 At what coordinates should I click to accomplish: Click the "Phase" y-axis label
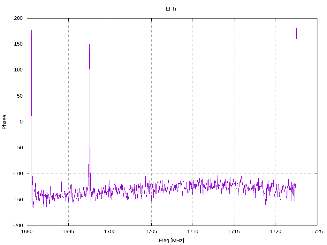click(4, 122)
